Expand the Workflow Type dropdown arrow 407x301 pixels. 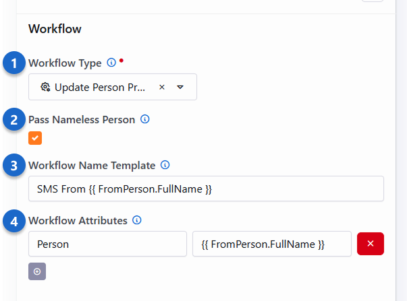(180, 87)
